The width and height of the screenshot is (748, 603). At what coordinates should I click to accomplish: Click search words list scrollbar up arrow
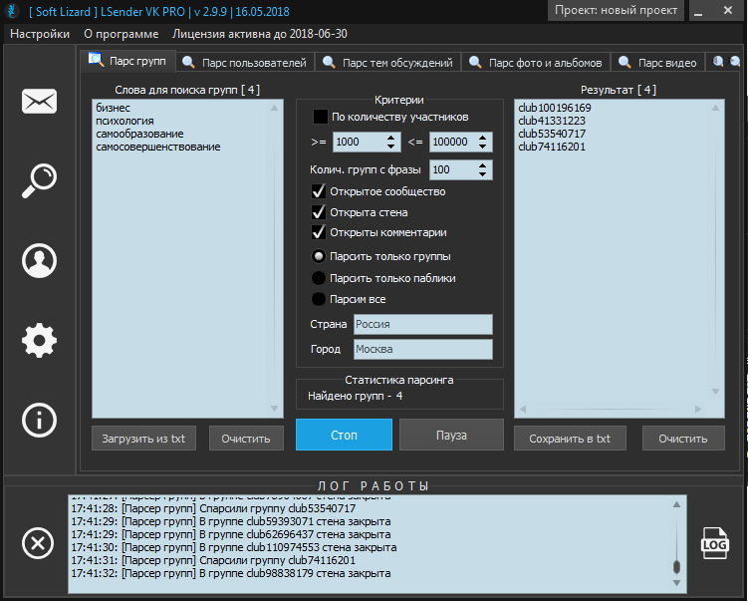274,108
